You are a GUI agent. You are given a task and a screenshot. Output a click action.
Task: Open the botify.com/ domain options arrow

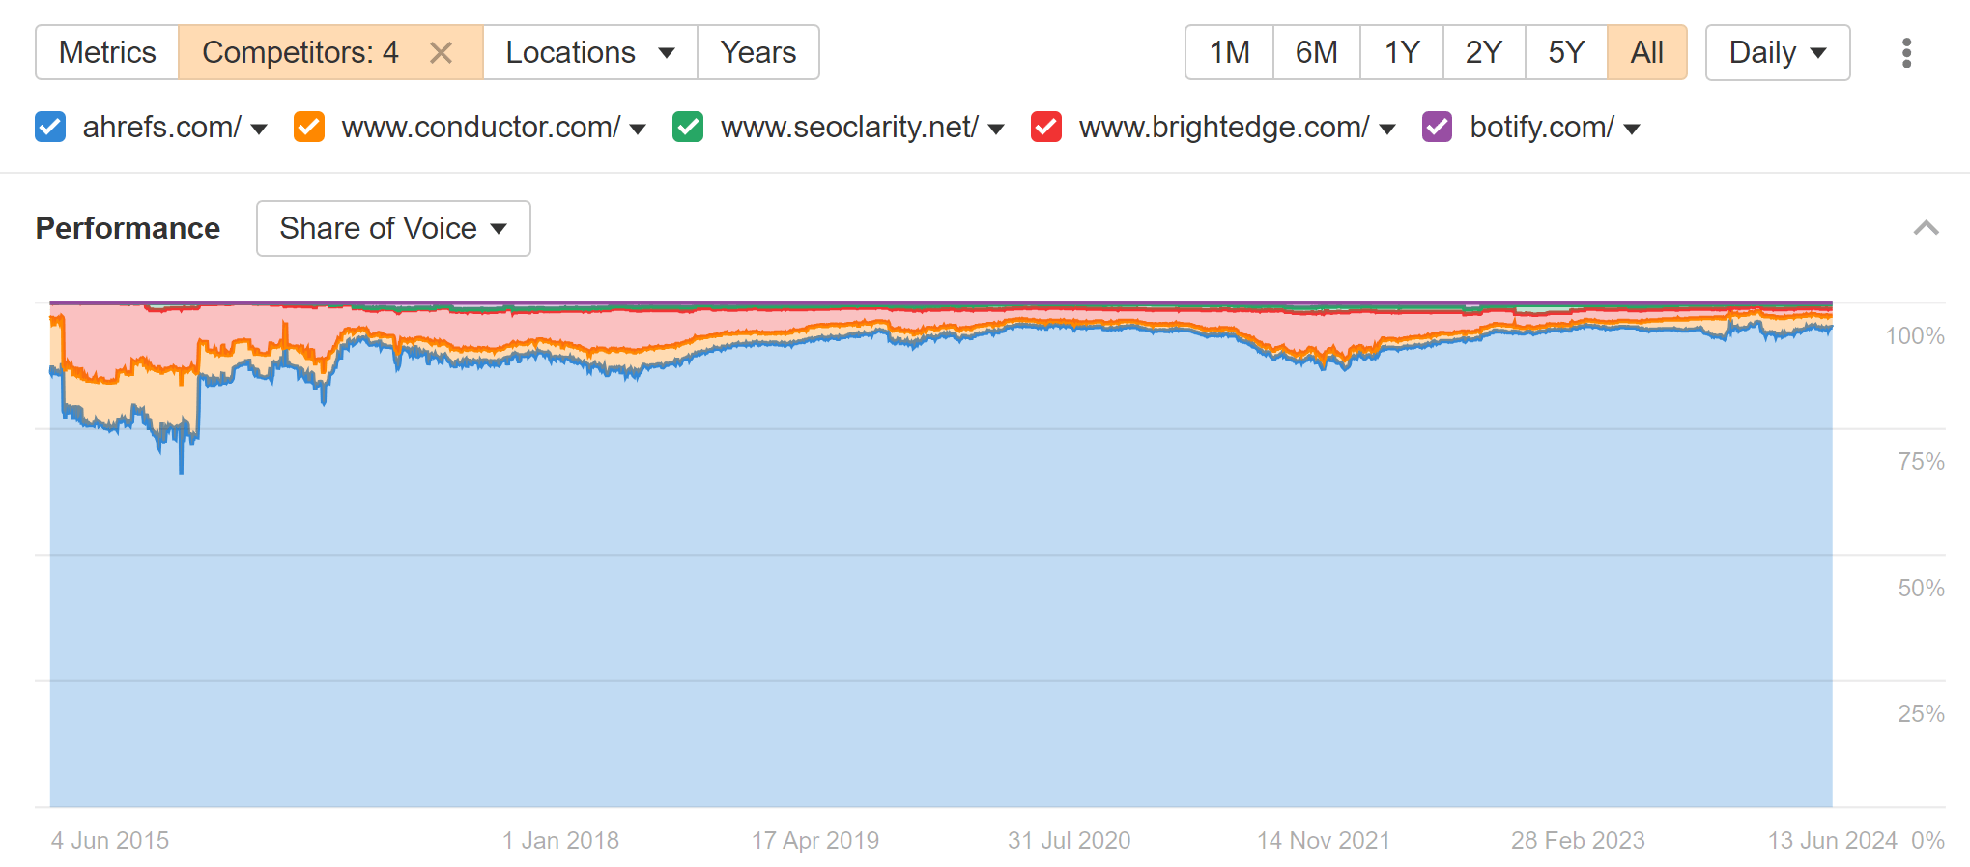pyautogui.click(x=1631, y=128)
